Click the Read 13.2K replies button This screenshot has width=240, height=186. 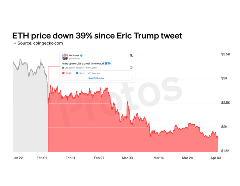(96, 78)
